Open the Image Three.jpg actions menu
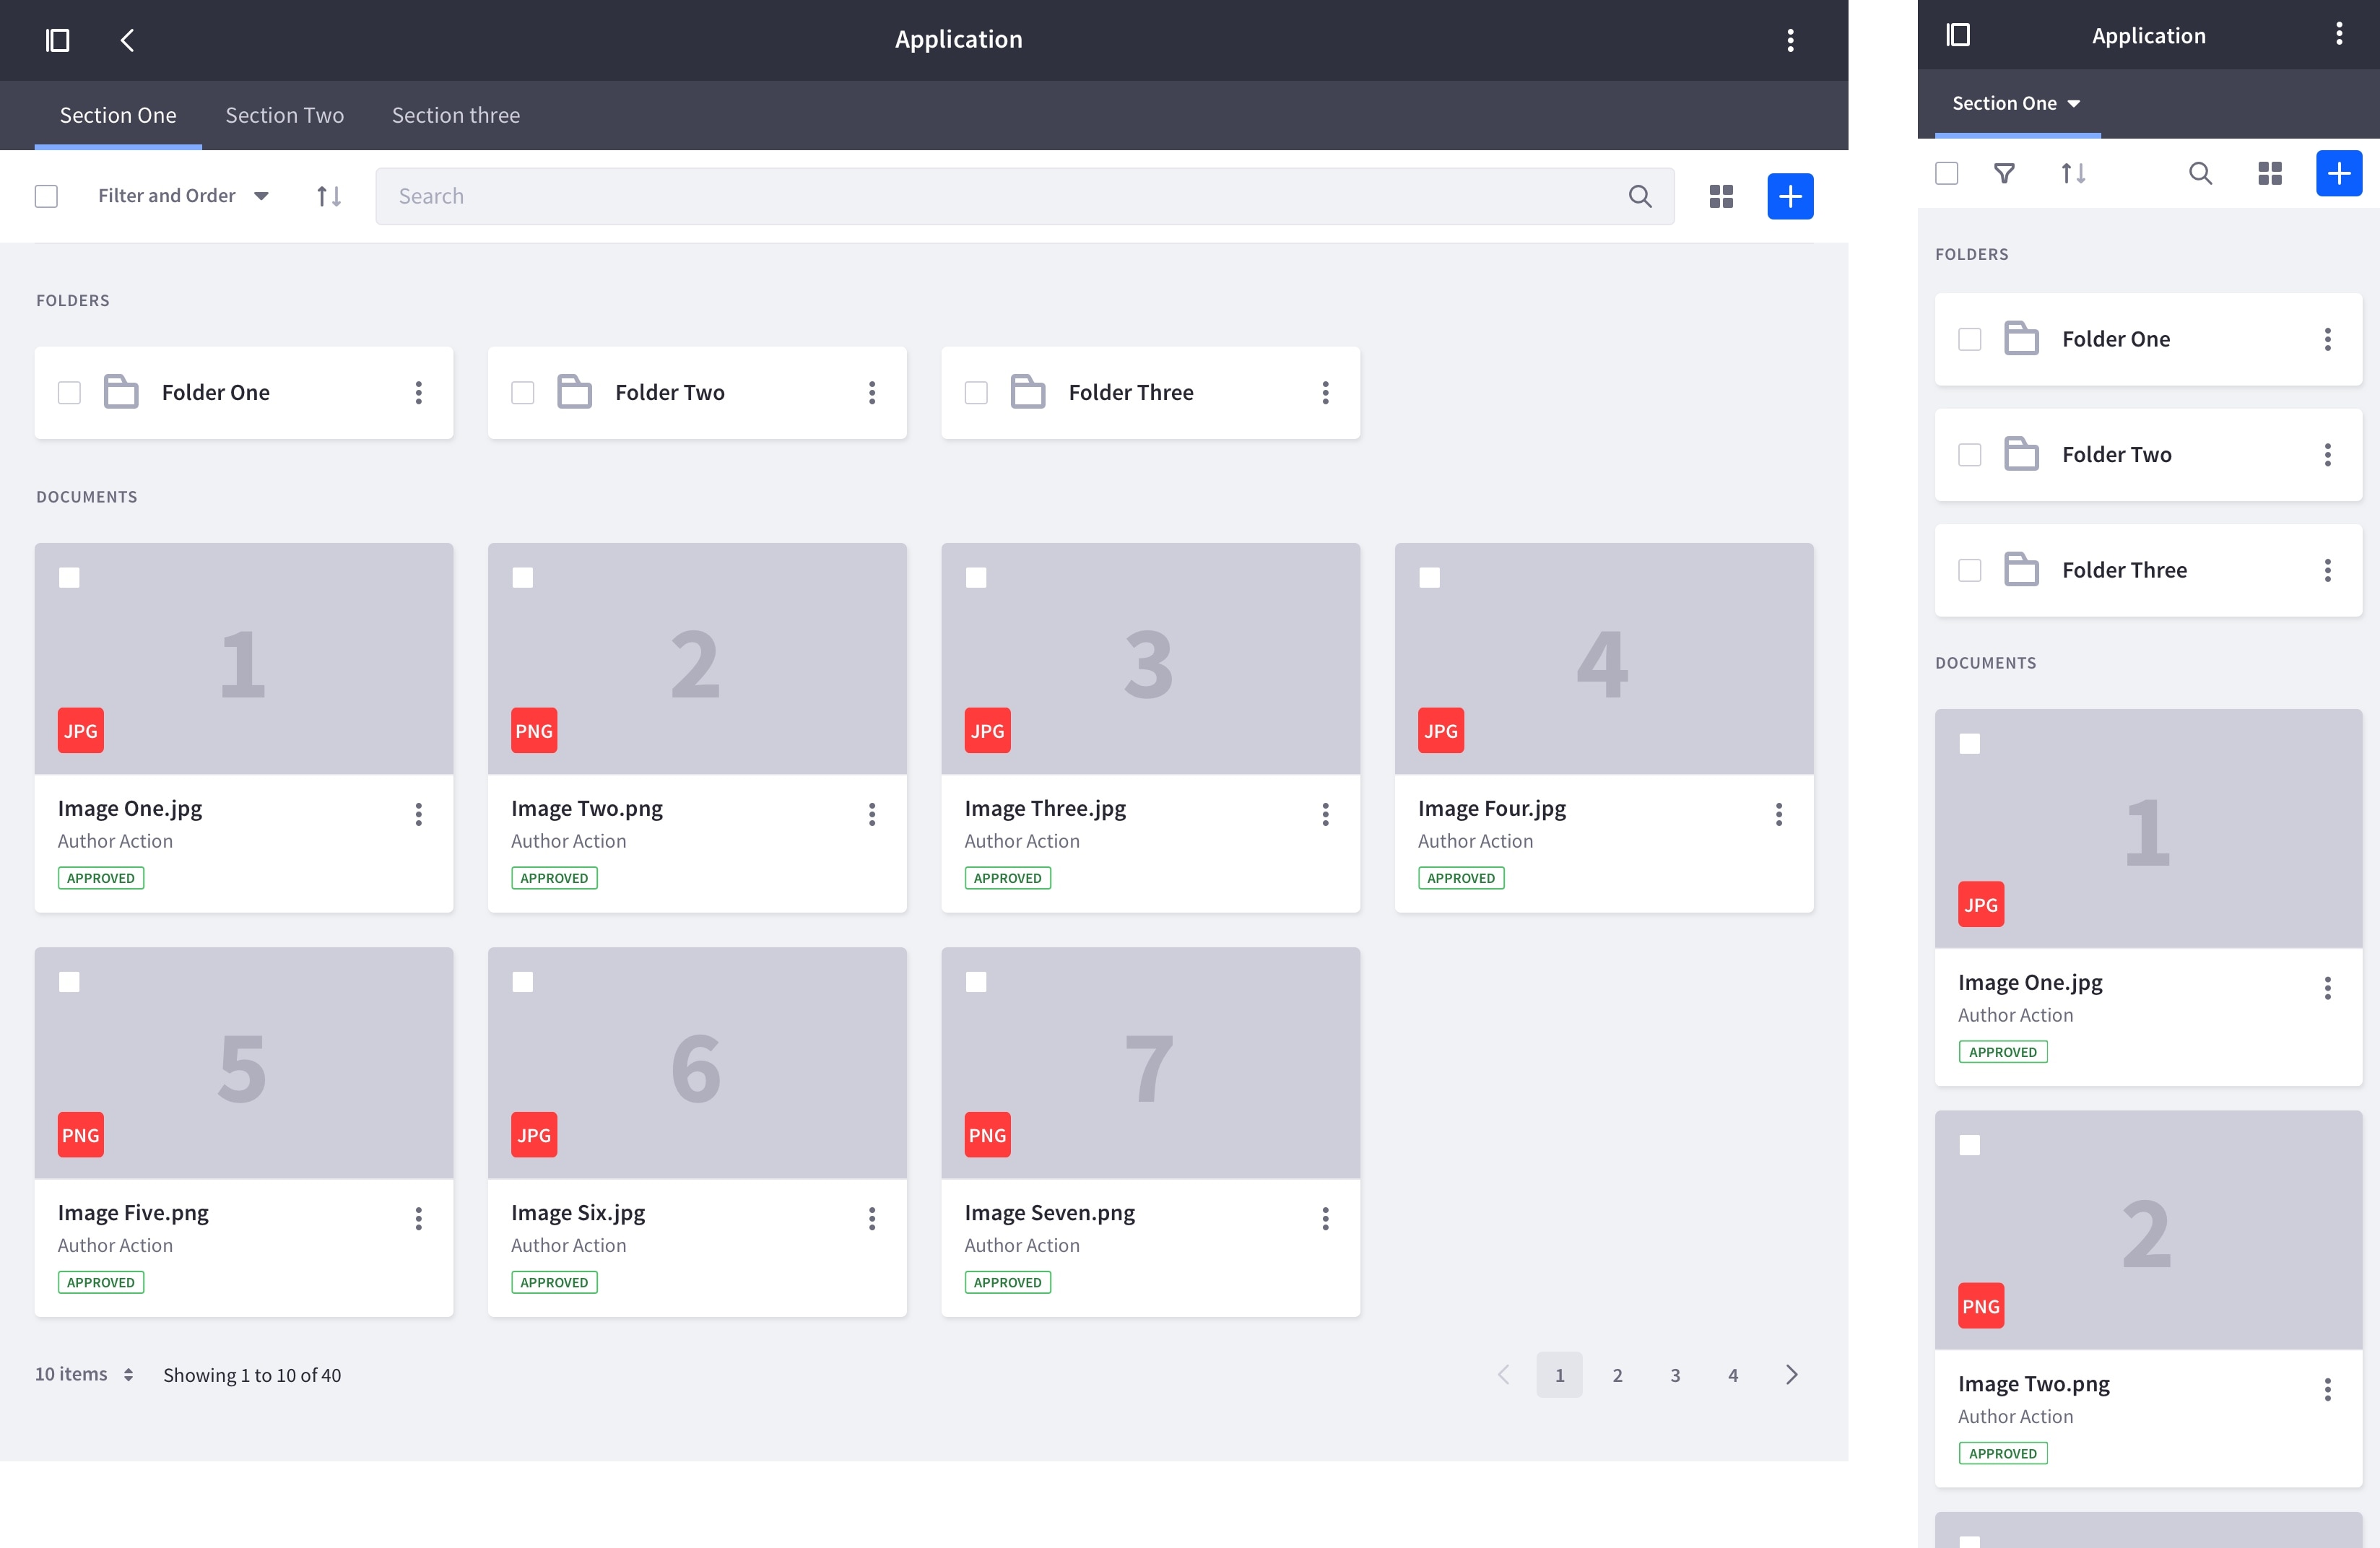The image size is (2380, 1548). point(1325,814)
